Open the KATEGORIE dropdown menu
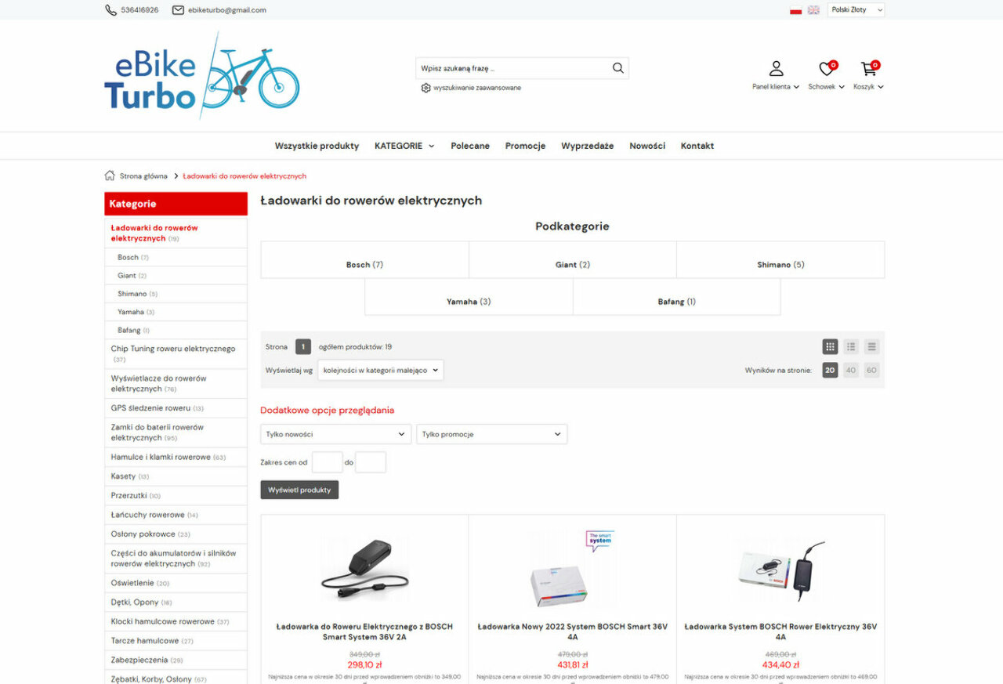 (404, 146)
